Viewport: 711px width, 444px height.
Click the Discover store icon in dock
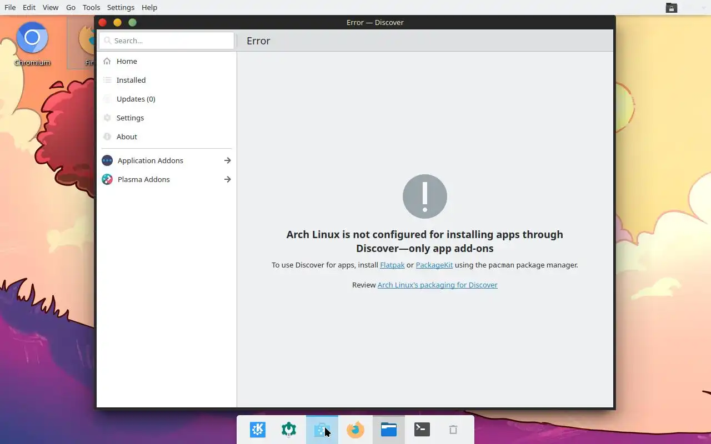322,430
